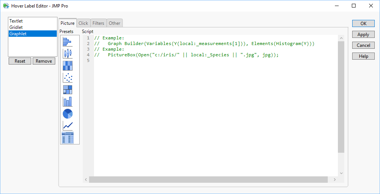Viewport: 380px width, 194px height.
Task: Click the horizontal scrollbar thumb
Action: click(x=208, y=179)
